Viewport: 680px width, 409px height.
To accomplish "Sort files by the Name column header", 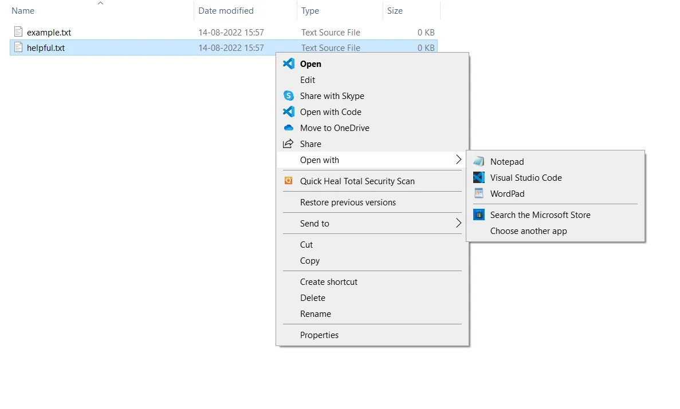I will click(x=23, y=11).
